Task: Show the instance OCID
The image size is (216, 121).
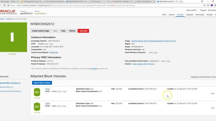Action: point(46,44)
